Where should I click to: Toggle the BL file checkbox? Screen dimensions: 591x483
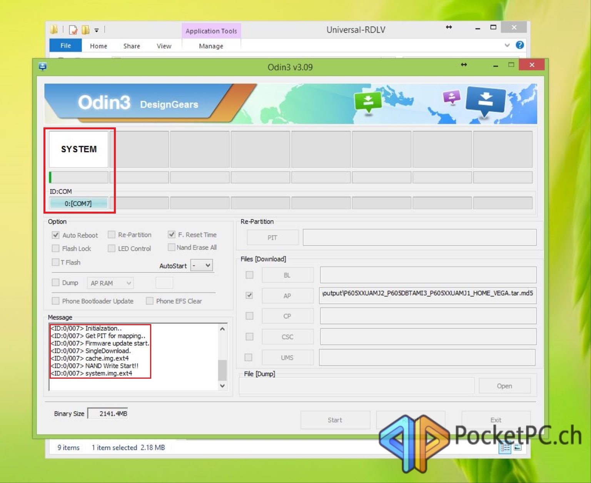(x=250, y=275)
